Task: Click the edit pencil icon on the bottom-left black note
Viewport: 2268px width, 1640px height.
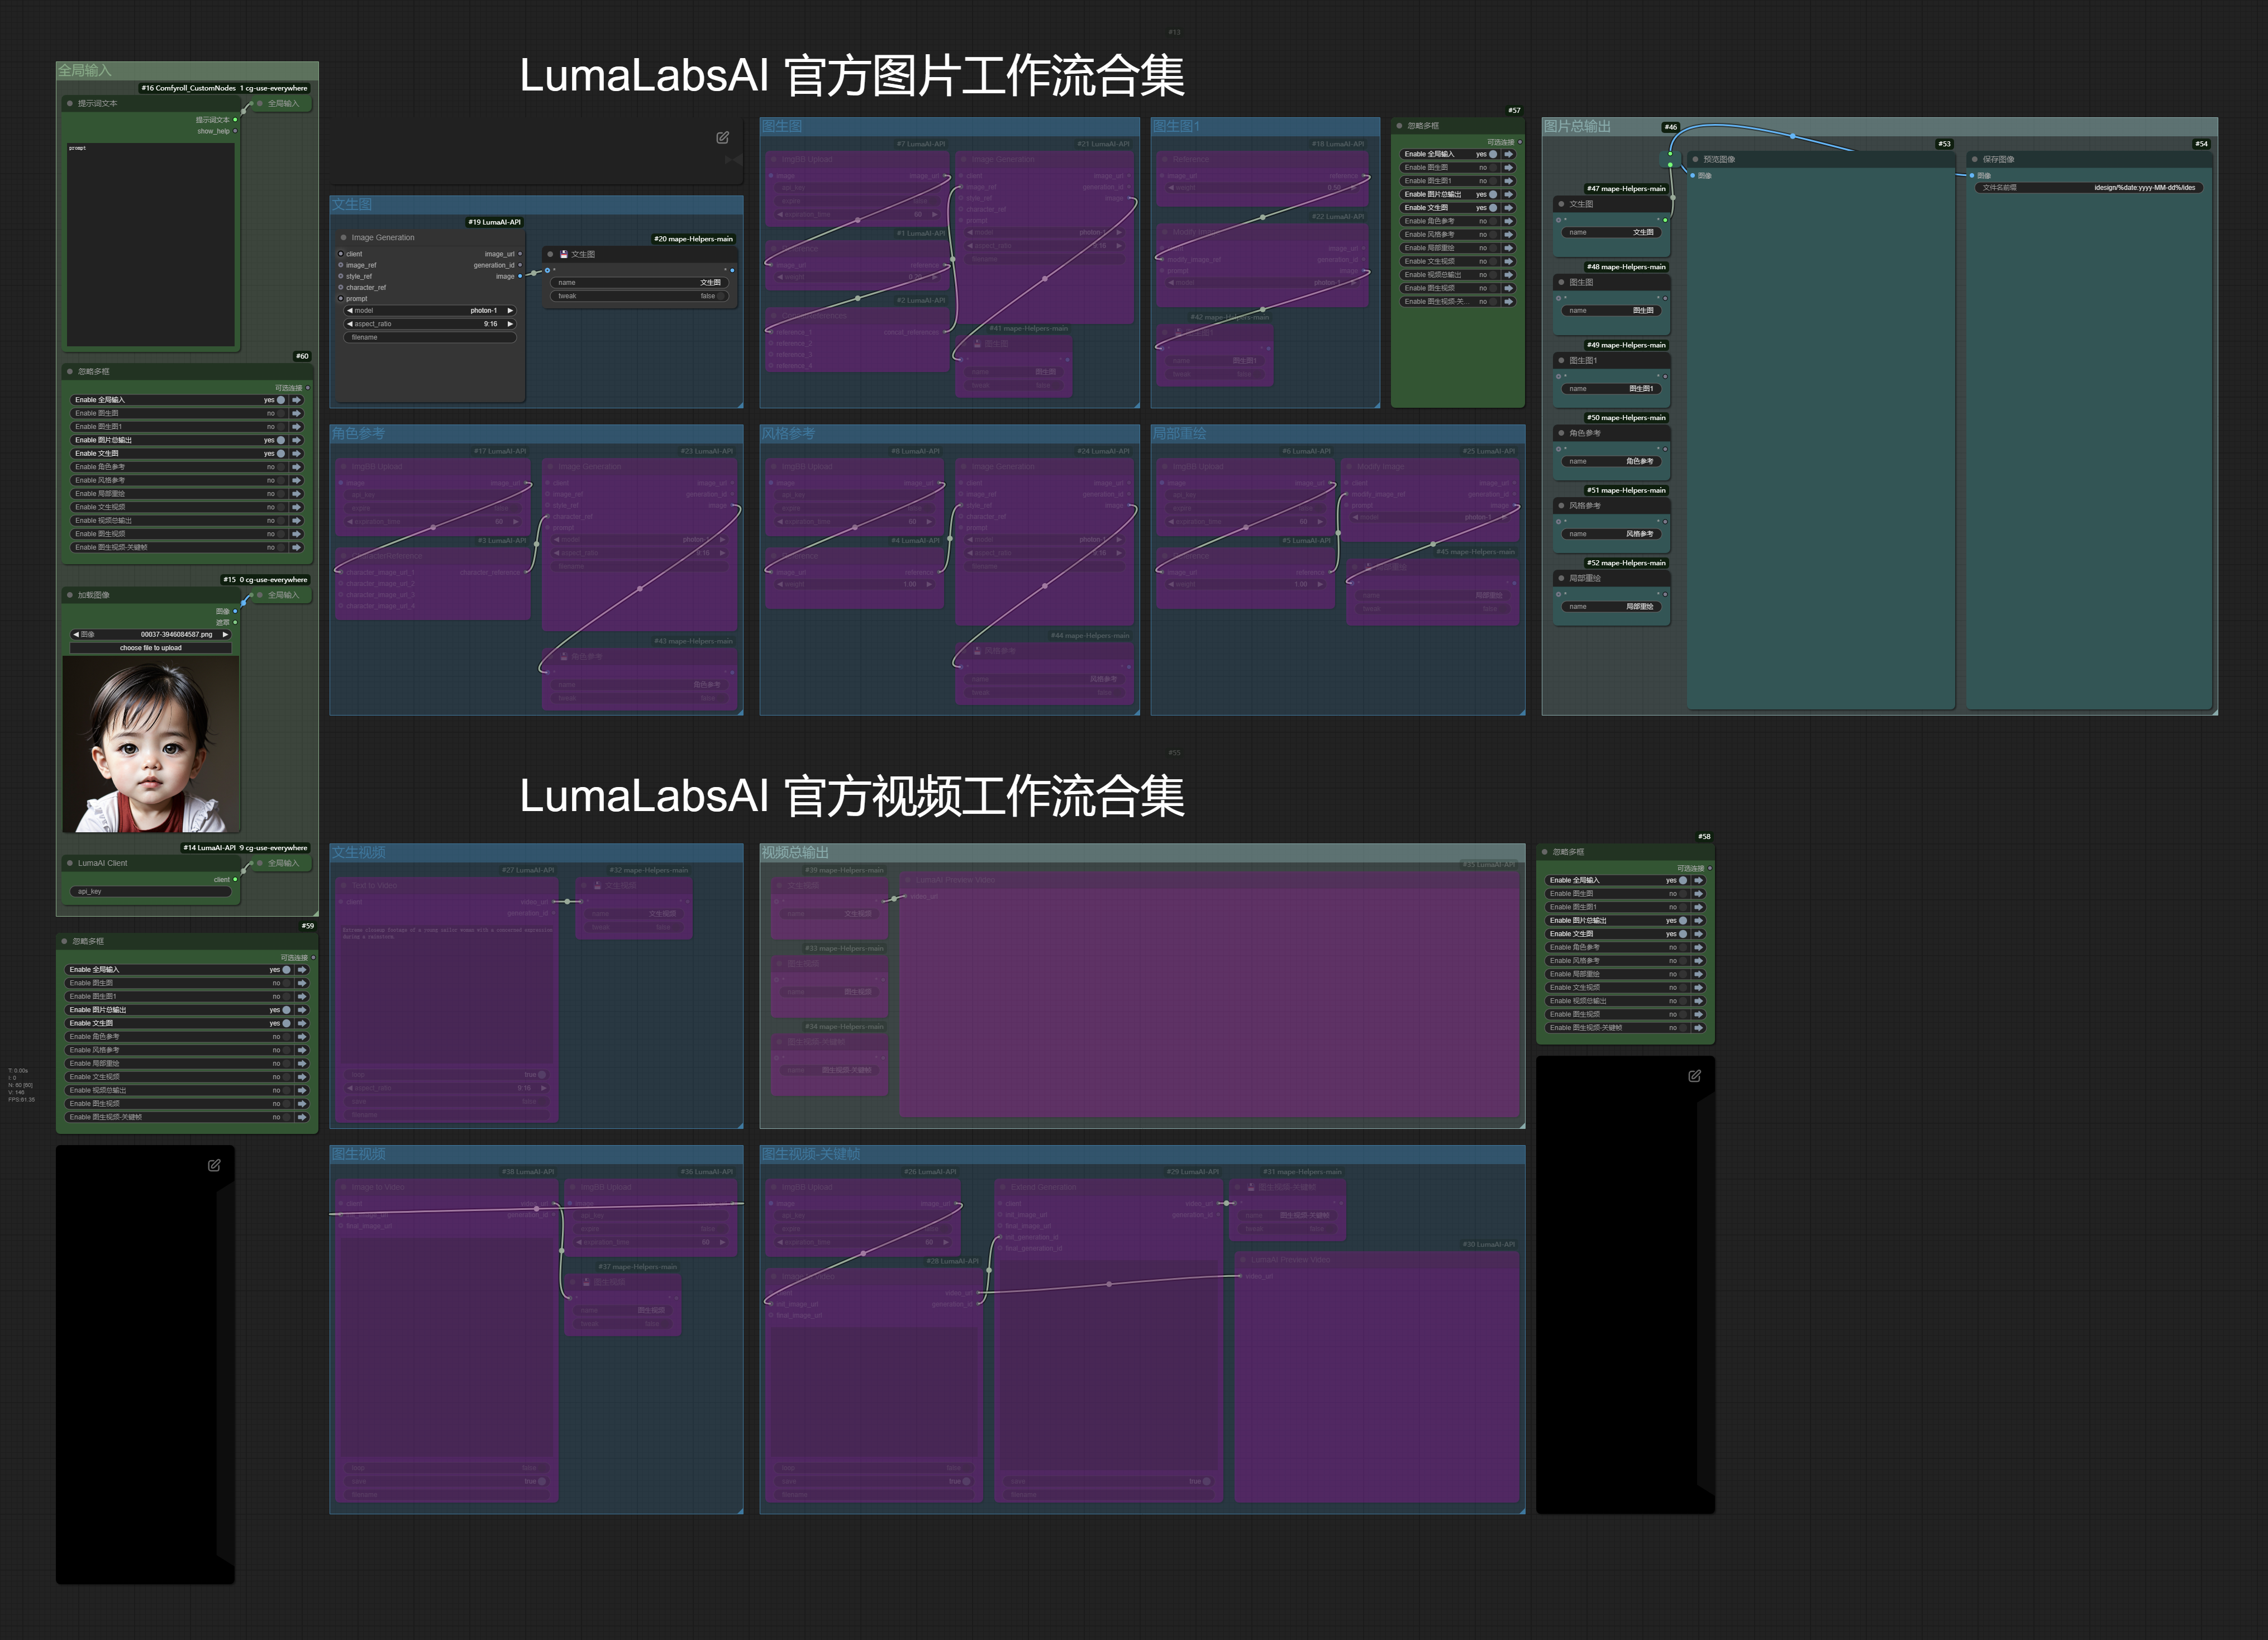Action: (x=214, y=1165)
